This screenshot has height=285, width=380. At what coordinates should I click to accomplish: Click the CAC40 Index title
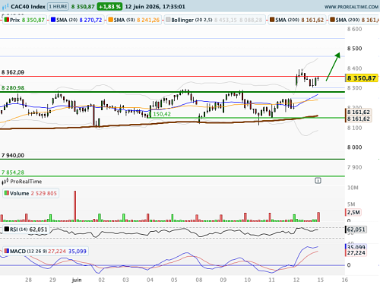point(28,7)
